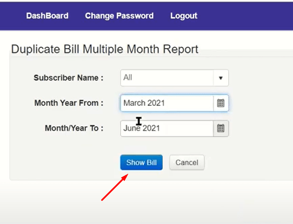Click the "All" text in subscriber combo box
Screen dimensions: 293x224
click(x=128, y=77)
